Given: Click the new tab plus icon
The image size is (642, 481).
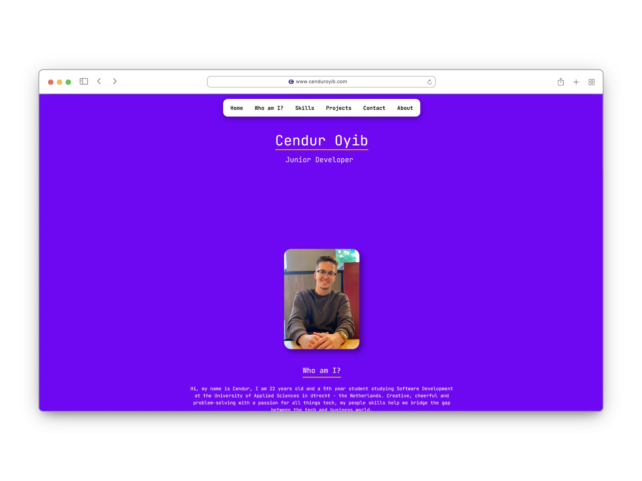Looking at the screenshot, I should (x=576, y=82).
